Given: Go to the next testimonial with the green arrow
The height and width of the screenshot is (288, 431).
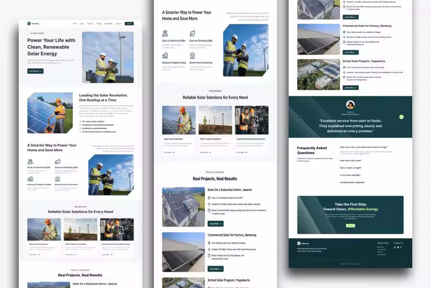Looking at the screenshot, I should [401, 117].
